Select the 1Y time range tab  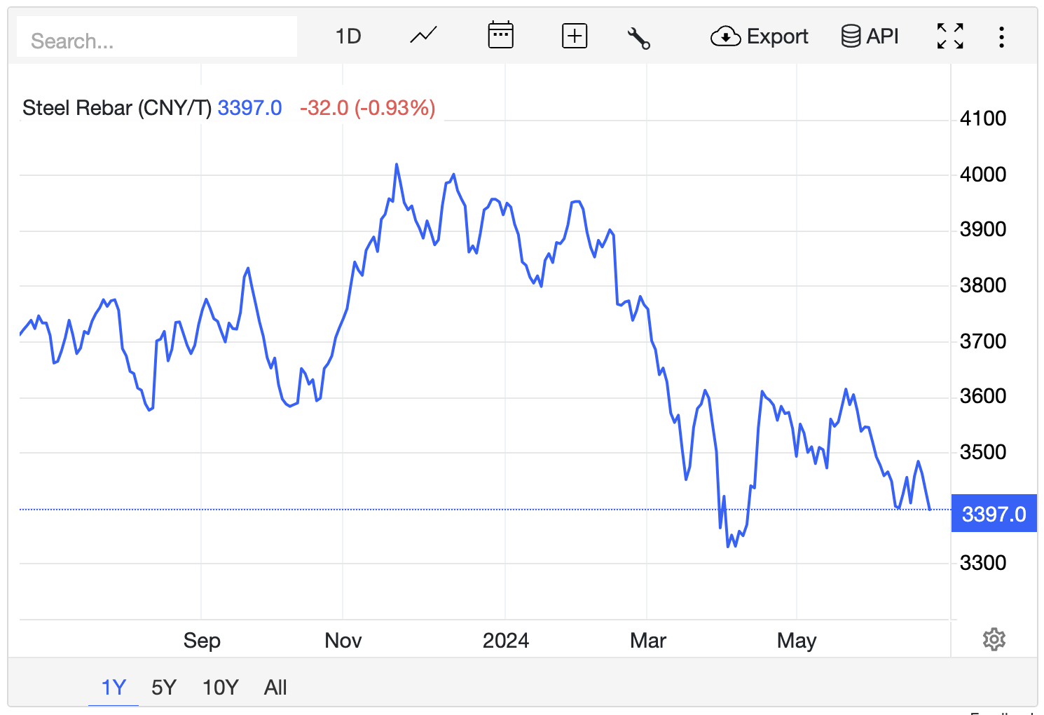click(x=114, y=687)
